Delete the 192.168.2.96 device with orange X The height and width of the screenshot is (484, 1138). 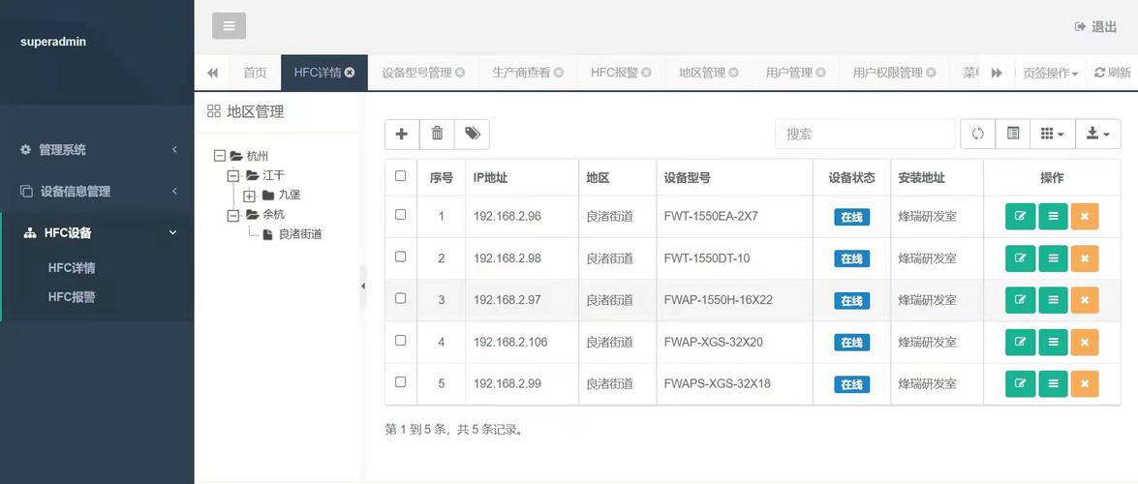[x=1085, y=216]
